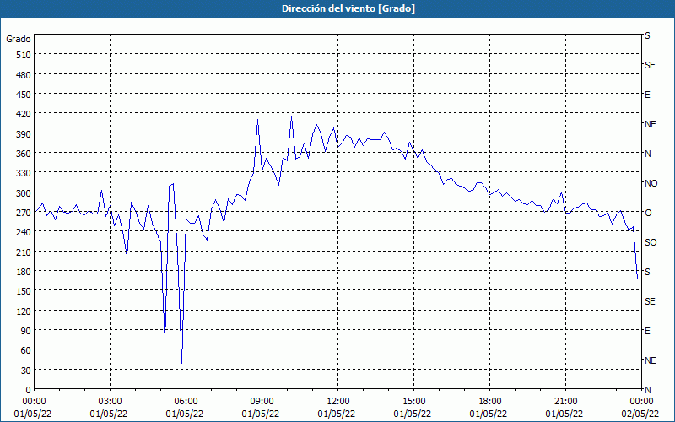Click the chart title 'Dirección del viento [Grado]'
This screenshot has height=422, width=675.
coord(348,8)
